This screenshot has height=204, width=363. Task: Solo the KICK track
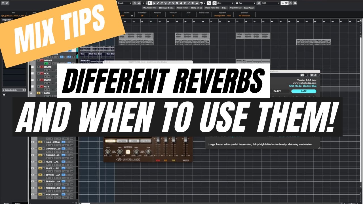click(x=42, y=73)
